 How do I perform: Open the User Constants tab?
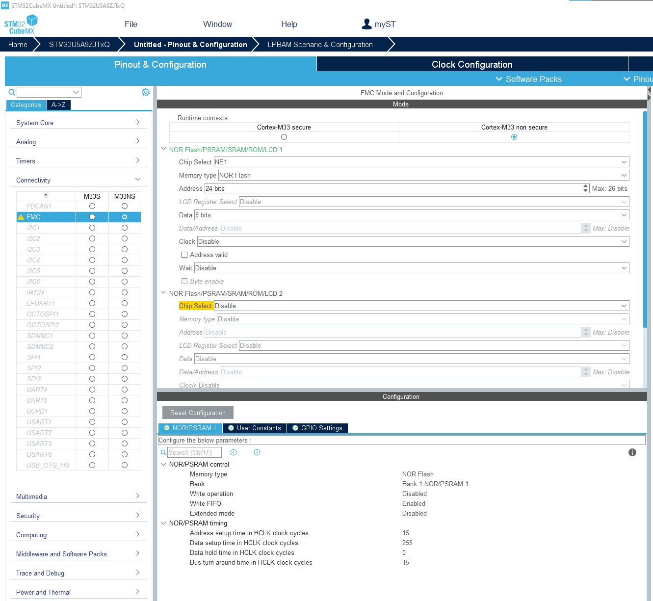[x=255, y=428]
